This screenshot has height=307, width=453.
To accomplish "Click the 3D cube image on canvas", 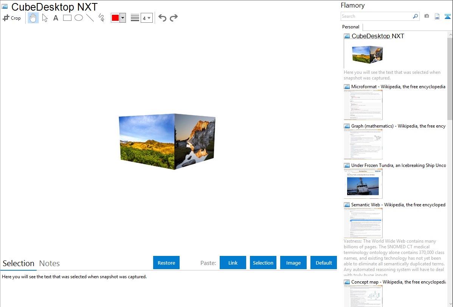I will pyautogui.click(x=167, y=142).
